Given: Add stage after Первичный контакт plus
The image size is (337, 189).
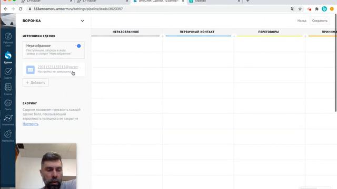Looking at the screenshot, I should pyautogui.click(x=234, y=36).
